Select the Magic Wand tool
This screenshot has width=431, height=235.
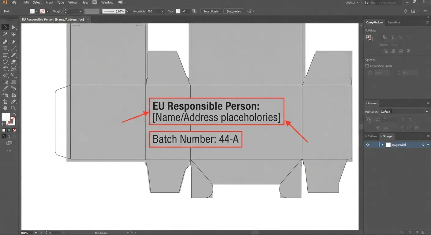(5, 34)
